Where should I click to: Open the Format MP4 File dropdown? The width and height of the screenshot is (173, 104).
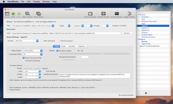click(26, 41)
